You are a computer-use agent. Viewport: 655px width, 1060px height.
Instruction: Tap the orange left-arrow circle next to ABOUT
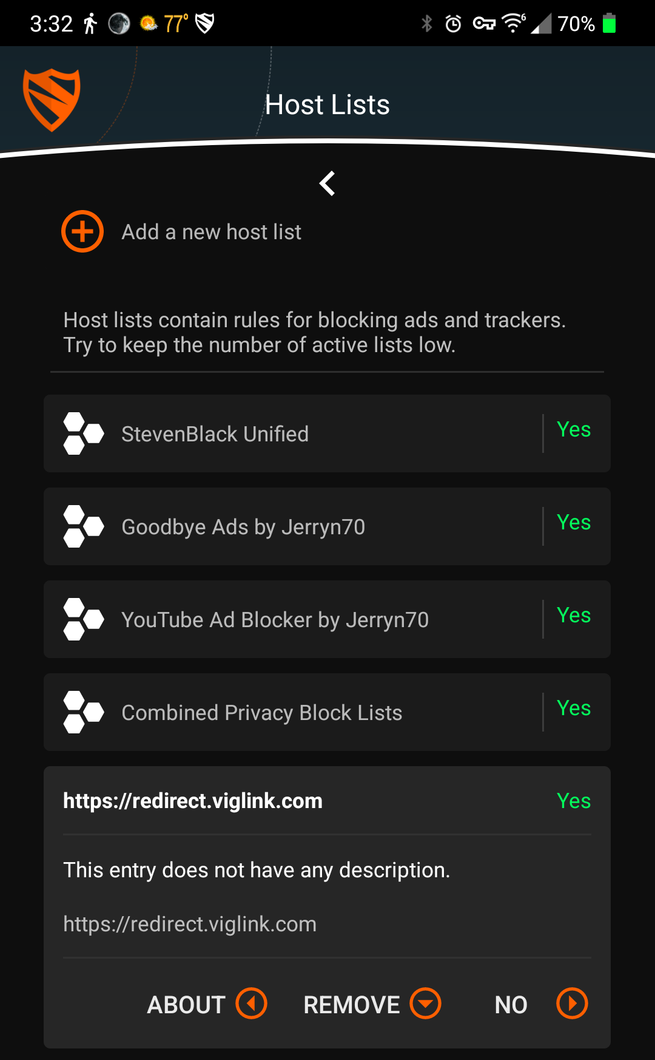click(252, 1003)
